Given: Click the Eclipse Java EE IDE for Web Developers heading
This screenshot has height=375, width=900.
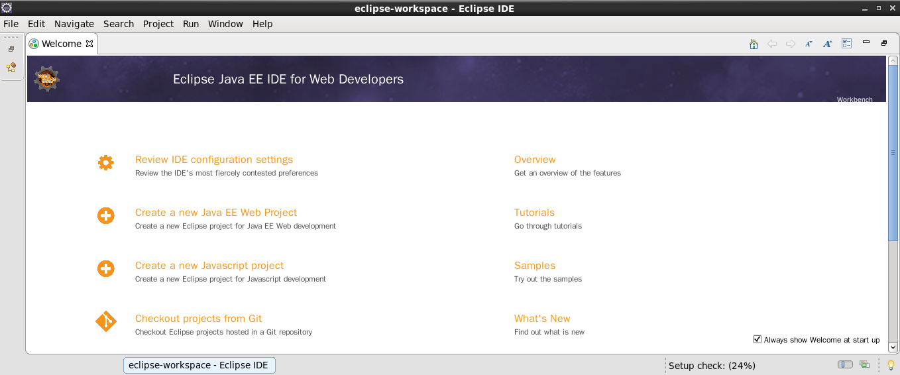Looking at the screenshot, I should click(x=288, y=80).
